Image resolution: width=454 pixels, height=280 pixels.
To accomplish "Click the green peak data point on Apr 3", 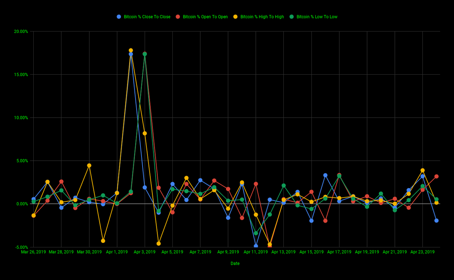I will 145,54.
